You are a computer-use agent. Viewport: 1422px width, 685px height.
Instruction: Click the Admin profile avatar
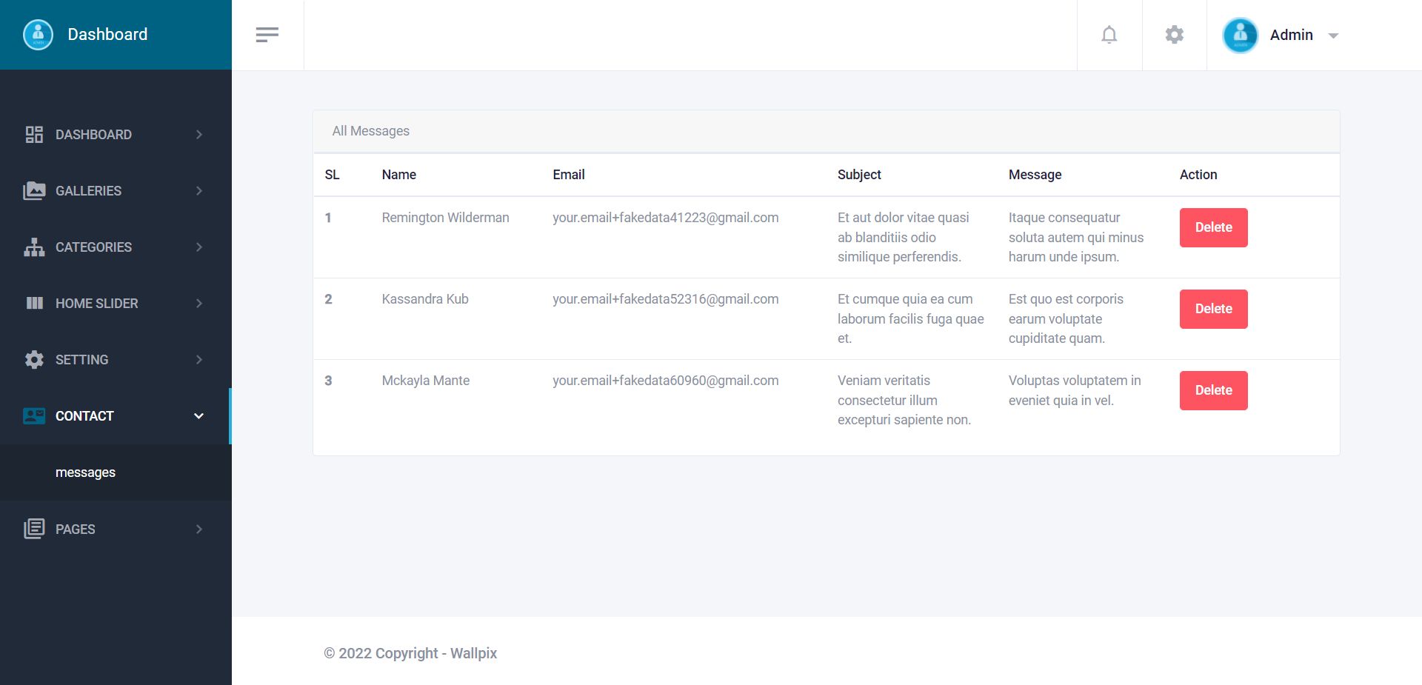click(1241, 35)
